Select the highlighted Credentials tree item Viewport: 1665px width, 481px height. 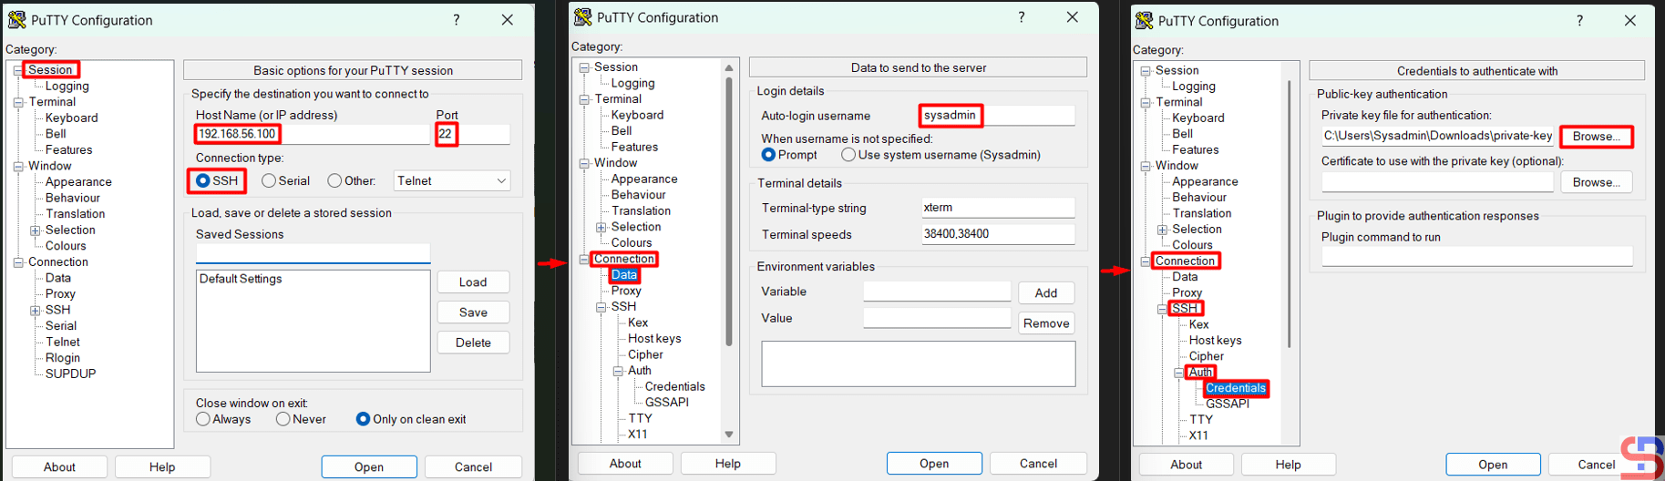pyautogui.click(x=1235, y=388)
